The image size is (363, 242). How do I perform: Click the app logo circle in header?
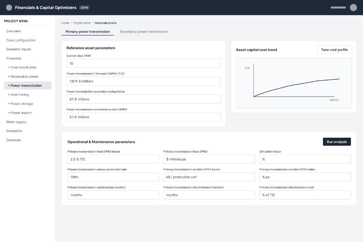[x=9, y=8]
